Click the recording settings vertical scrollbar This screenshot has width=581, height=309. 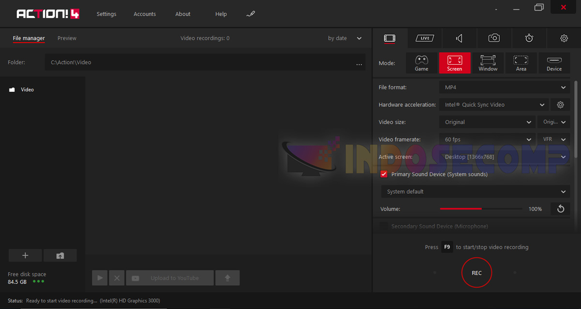point(576,119)
